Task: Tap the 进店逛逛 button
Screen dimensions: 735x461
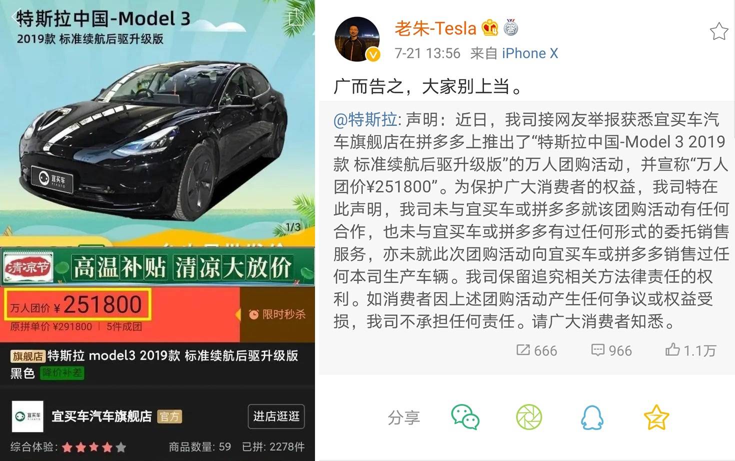Action: 276,416
